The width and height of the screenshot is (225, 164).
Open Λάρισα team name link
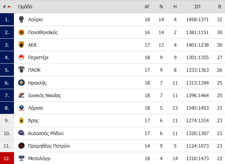click(36, 108)
